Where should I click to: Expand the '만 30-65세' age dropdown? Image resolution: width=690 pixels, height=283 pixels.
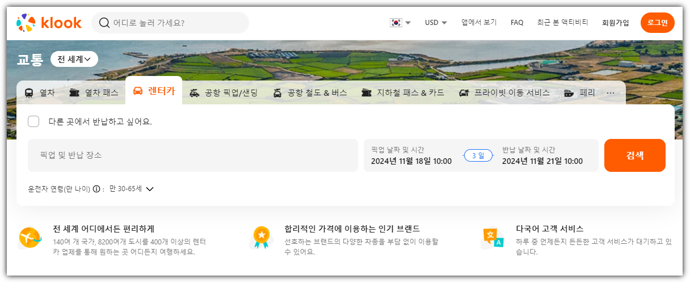point(132,189)
